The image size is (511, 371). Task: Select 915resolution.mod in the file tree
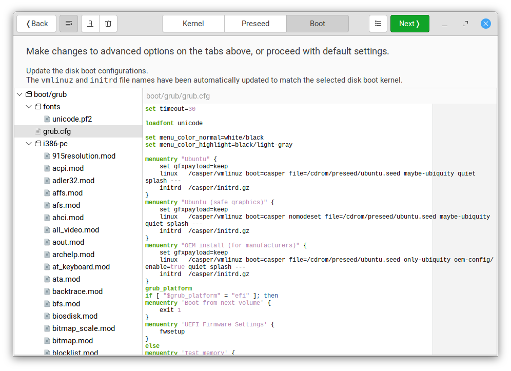pyautogui.click(x=84, y=155)
